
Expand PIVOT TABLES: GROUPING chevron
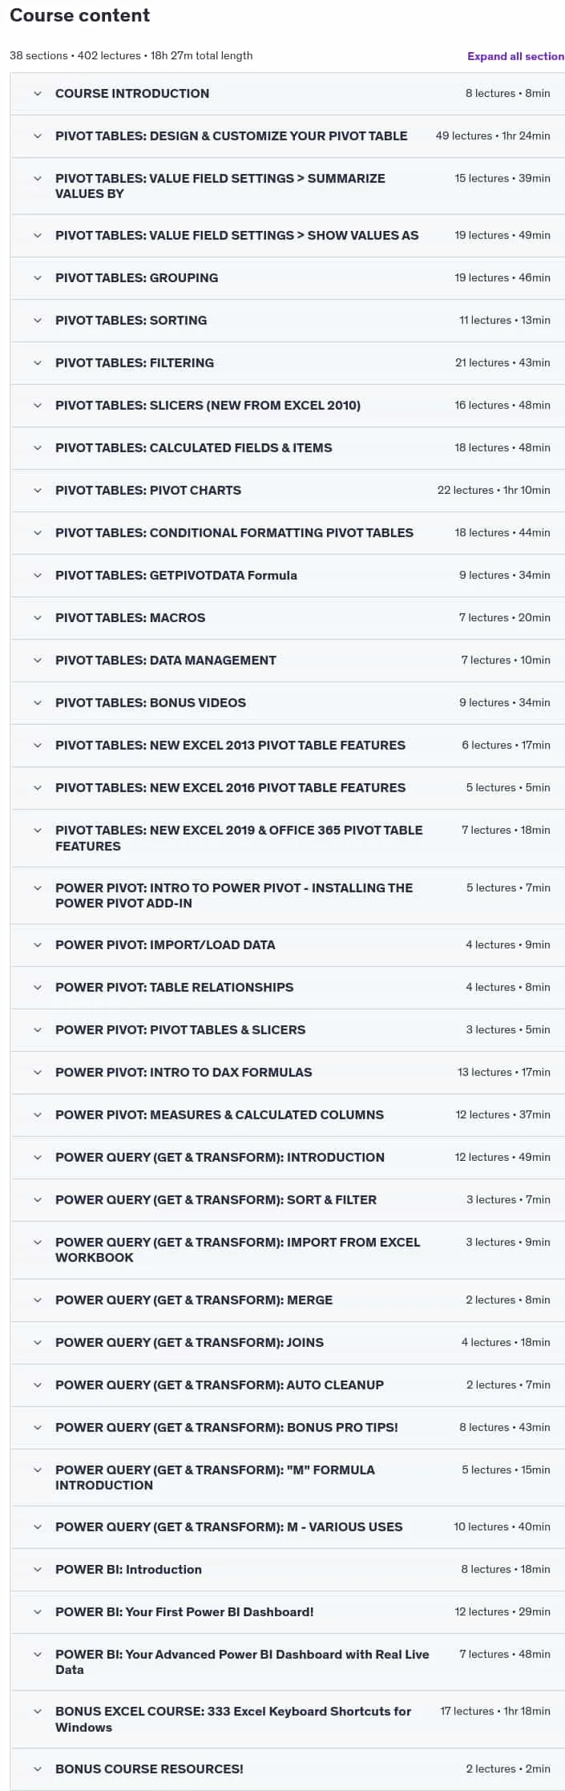pos(38,278)
